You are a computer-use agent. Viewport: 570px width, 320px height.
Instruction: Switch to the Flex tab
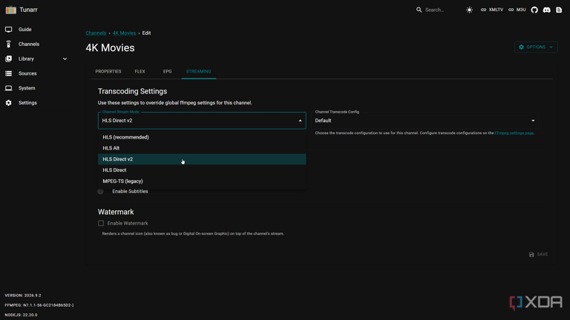pos(140,71)
